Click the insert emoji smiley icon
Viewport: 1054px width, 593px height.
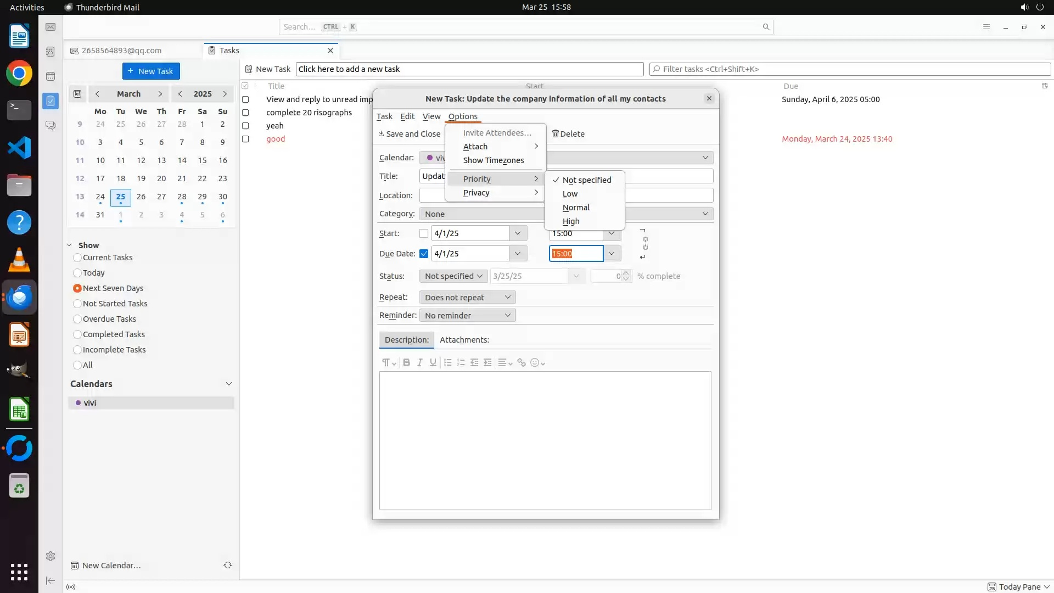coord(535,362)
